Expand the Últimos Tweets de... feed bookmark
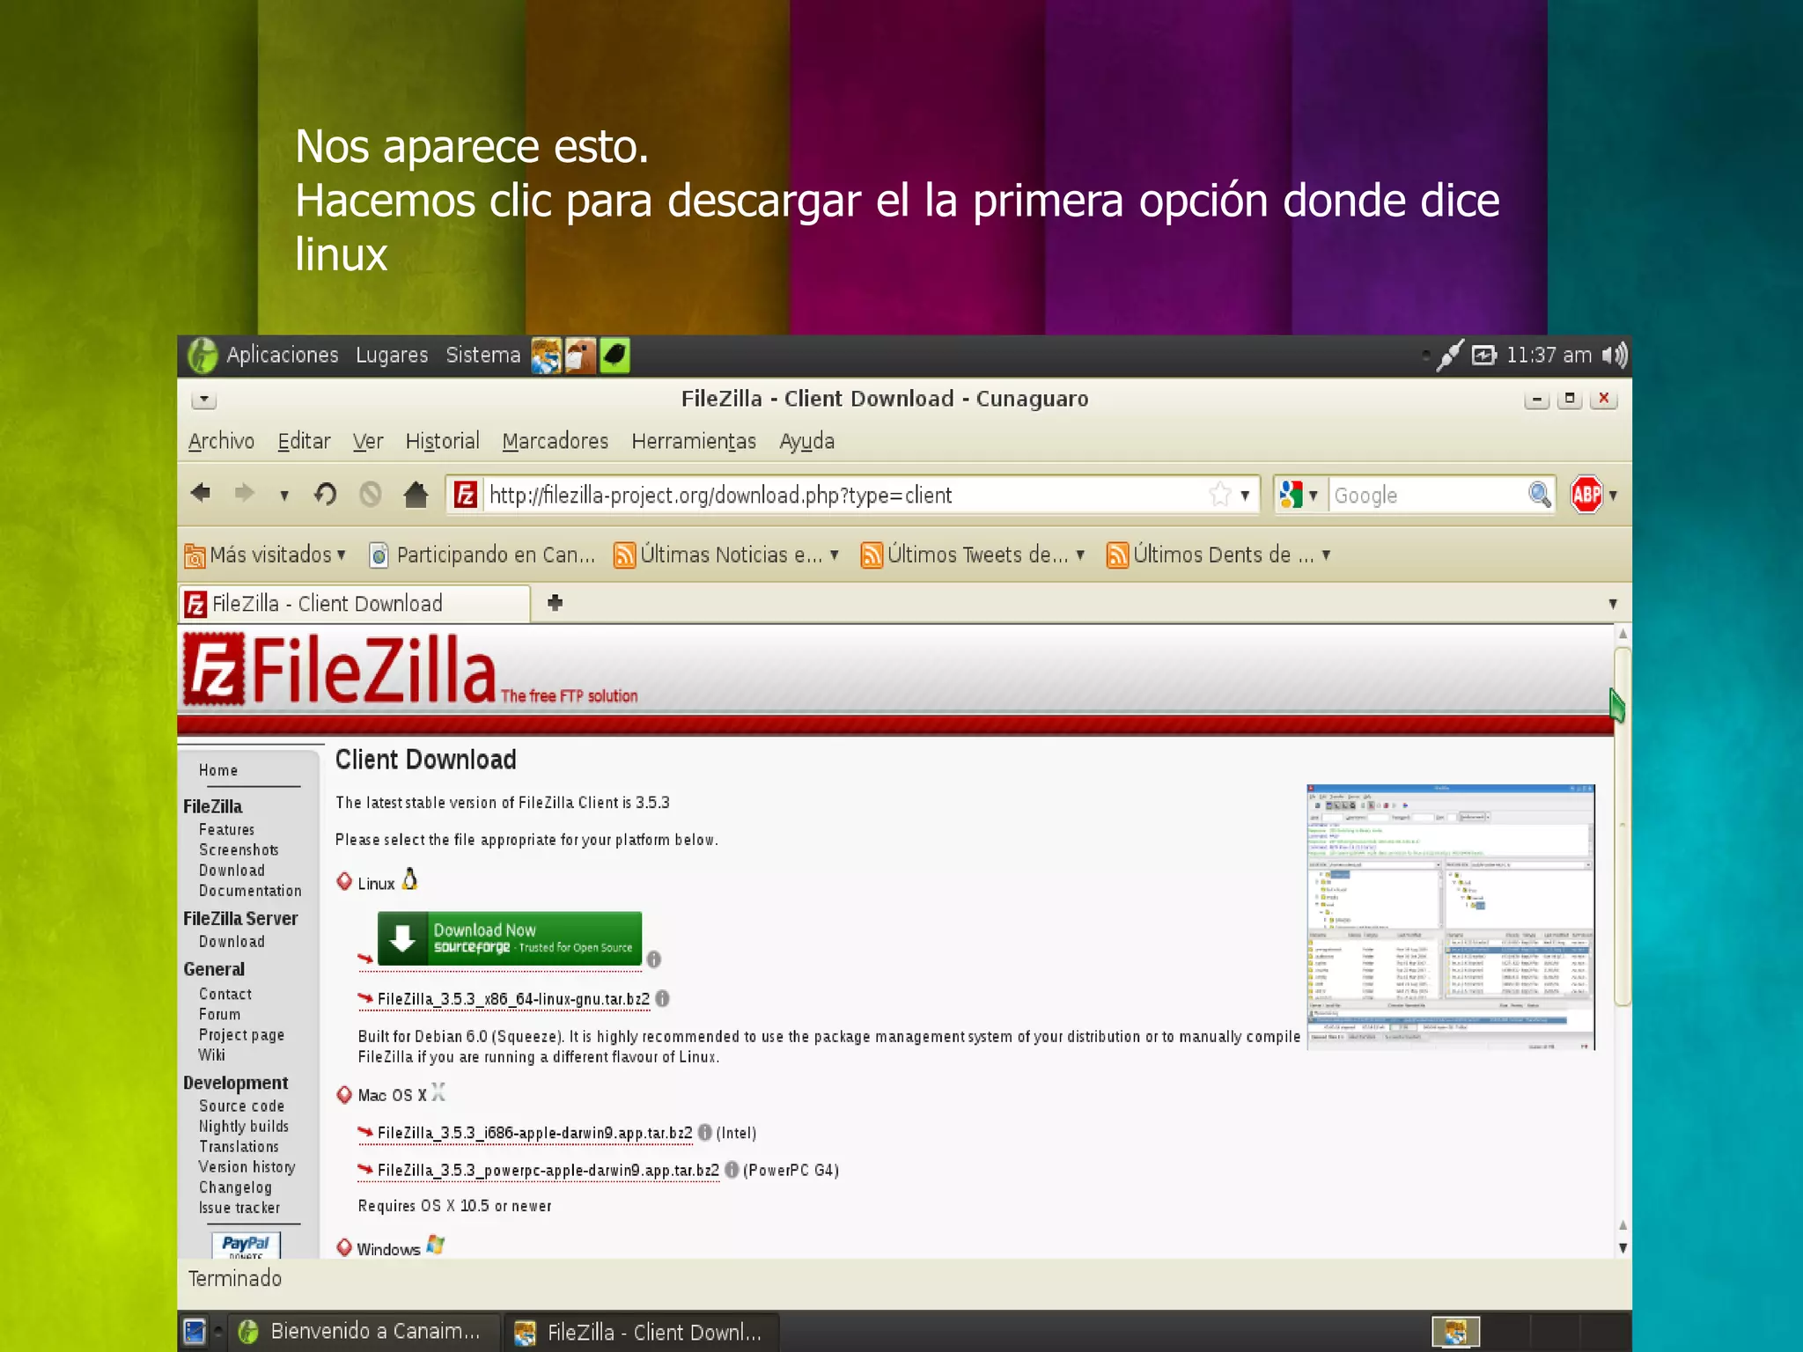This screenshot has width=1803, height=1352. [973, 555]
